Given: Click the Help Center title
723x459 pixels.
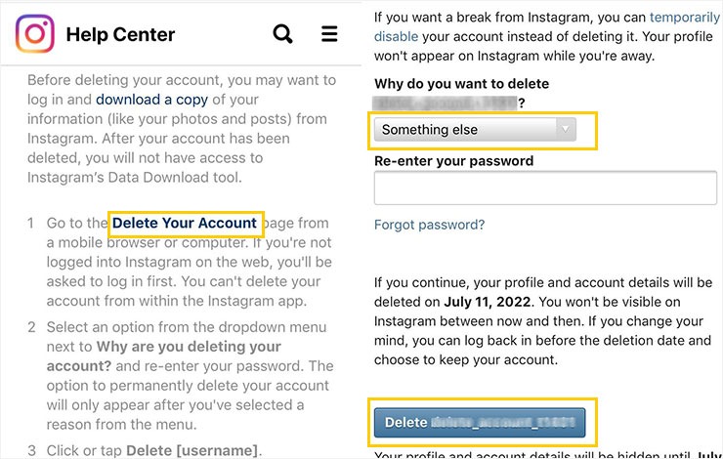Looking at the screenshot, I should [120, 34].
